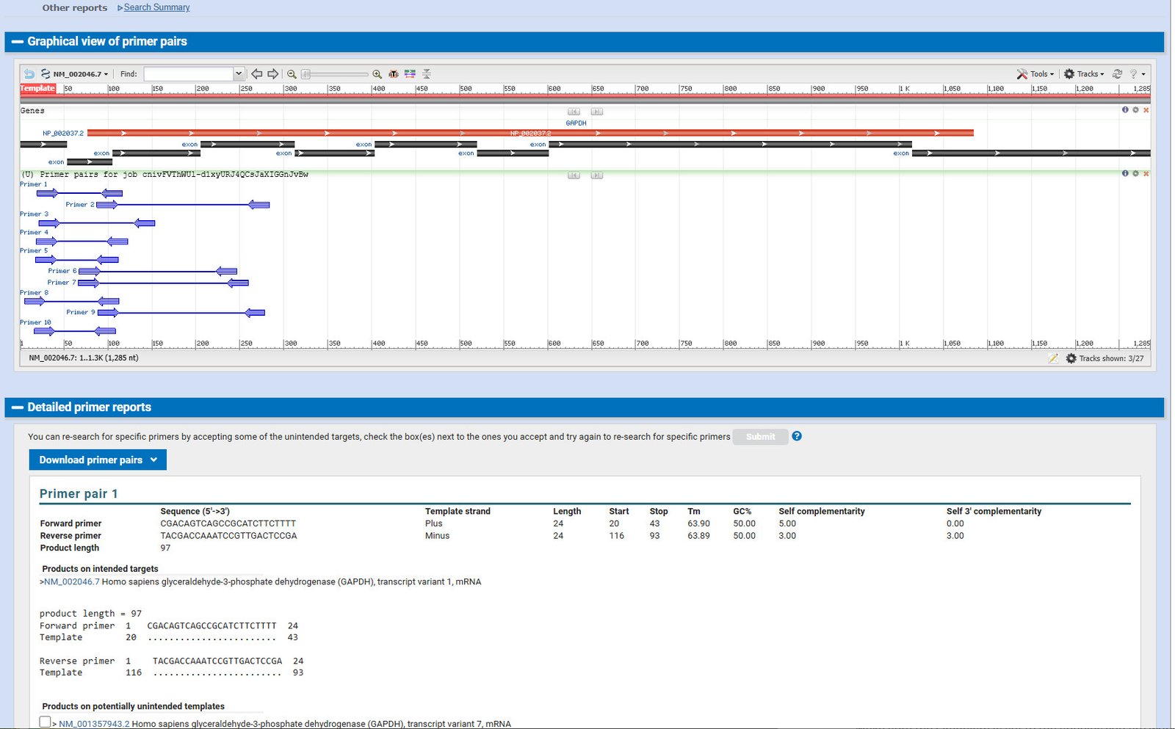The height and width of the screenshot is (729, 1175).
Task: Collapse the Graphical view of primer pairs section
Action: coord(18,42)
